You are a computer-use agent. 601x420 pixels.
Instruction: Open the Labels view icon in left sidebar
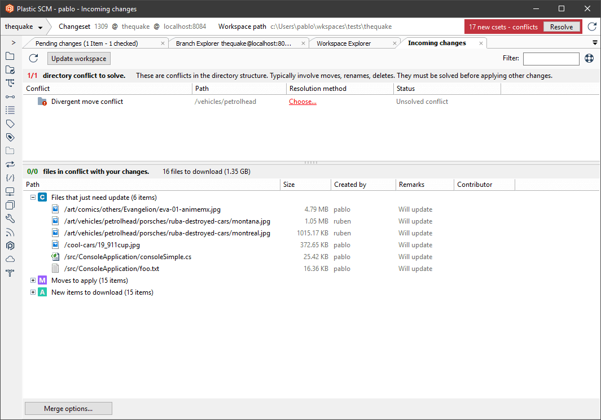coord(10,123)
